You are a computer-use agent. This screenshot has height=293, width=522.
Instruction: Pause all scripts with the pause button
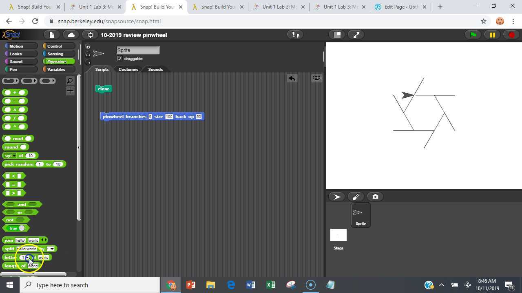tap(492, 35)
